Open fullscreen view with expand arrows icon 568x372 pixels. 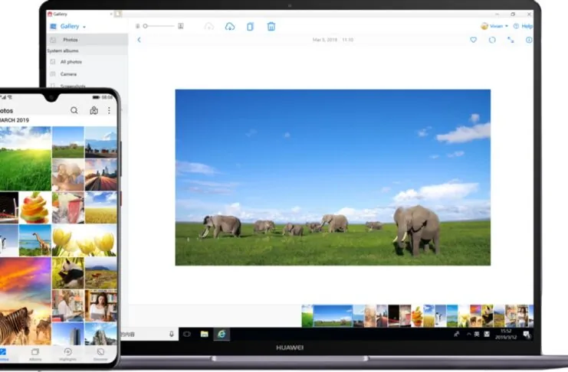[511, 40]
